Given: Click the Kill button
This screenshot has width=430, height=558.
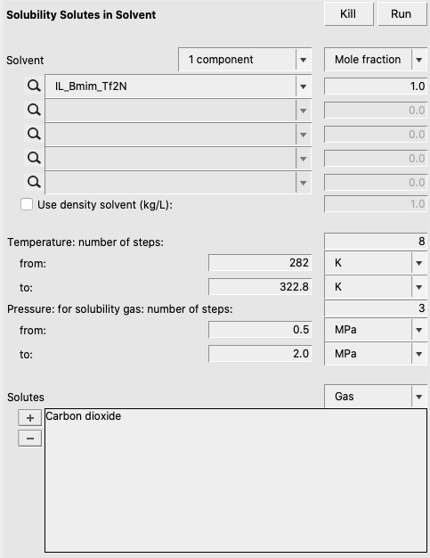Looking at the screenshot, I should (x=349, y=14).
